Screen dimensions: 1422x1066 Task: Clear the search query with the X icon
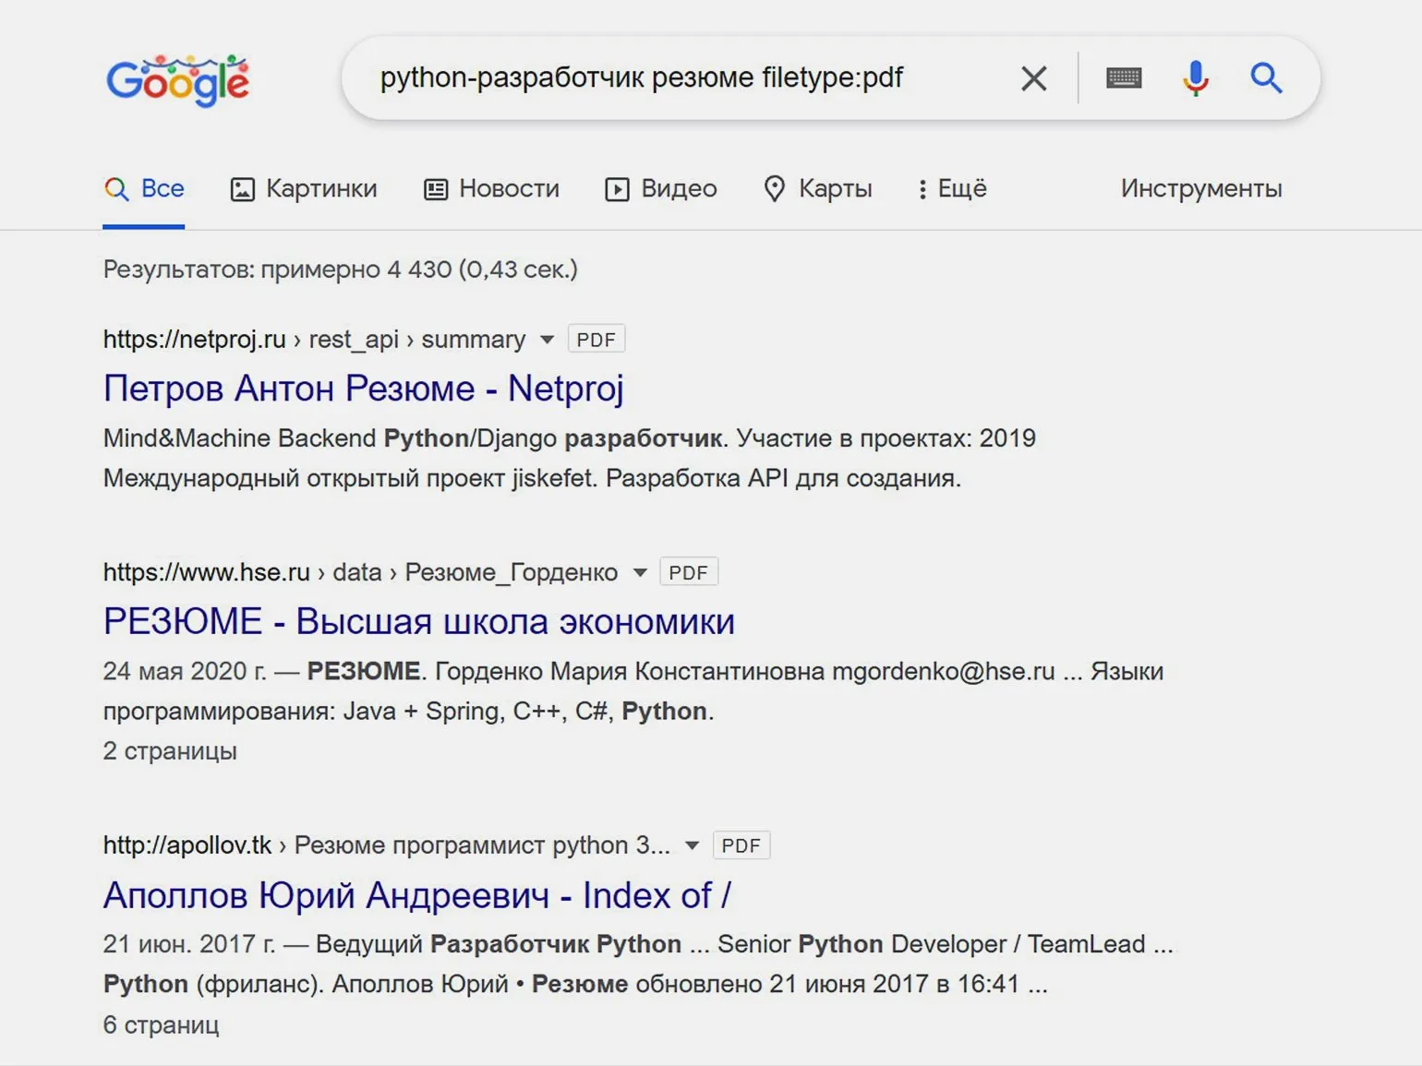click(1034, 78)
